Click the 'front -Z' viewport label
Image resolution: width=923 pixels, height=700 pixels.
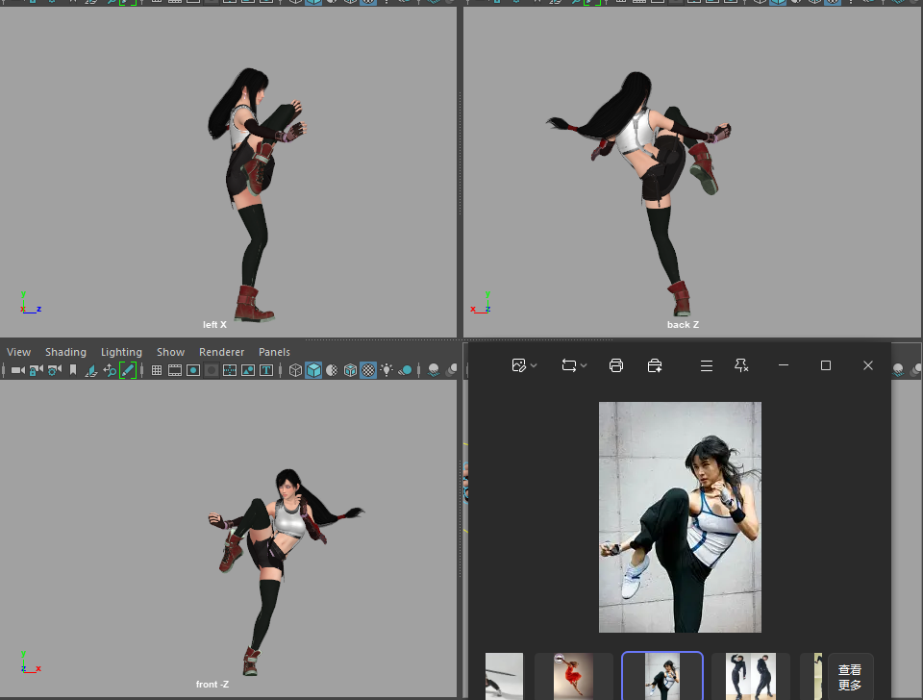click(x=212, y=684)
